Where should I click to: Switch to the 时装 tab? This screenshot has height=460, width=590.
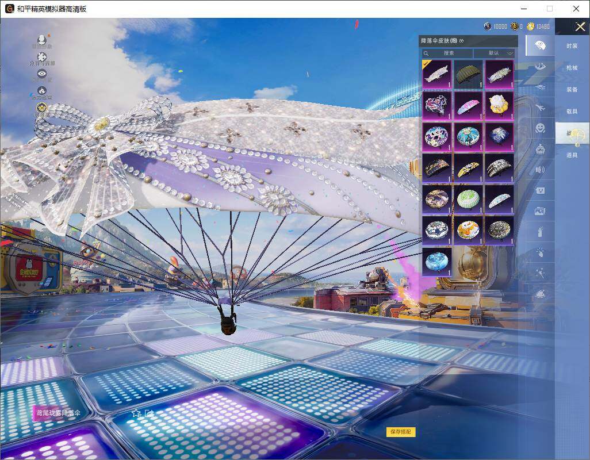click(572, 46)
